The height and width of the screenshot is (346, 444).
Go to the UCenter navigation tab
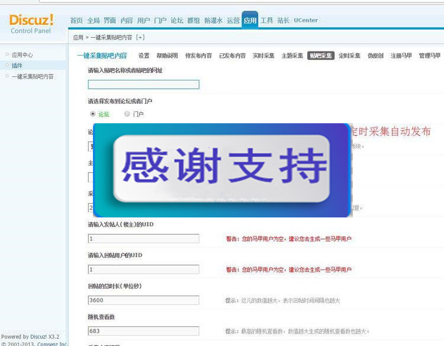(x=305, y=20)
